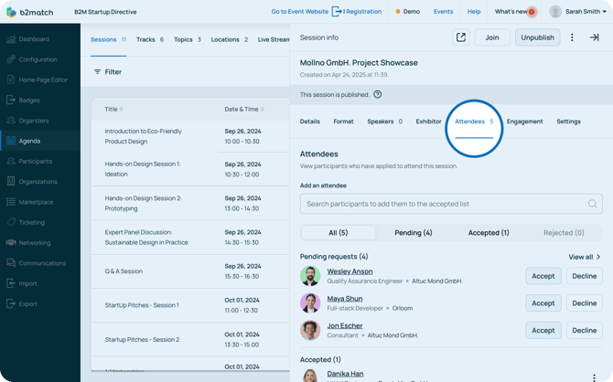The height and width of the screenshot is (382, 613).
Task: Click the Ticketing tag icon
Action: [11, 222]
